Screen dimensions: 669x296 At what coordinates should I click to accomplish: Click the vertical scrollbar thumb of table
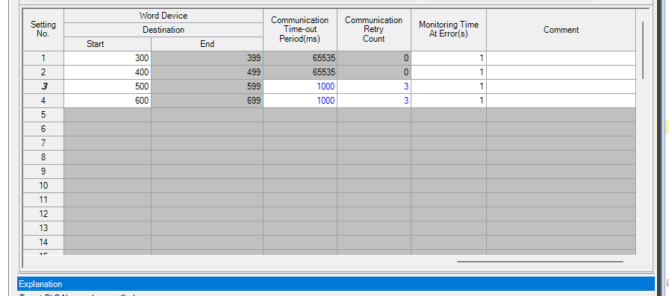[x=644, y=50]
